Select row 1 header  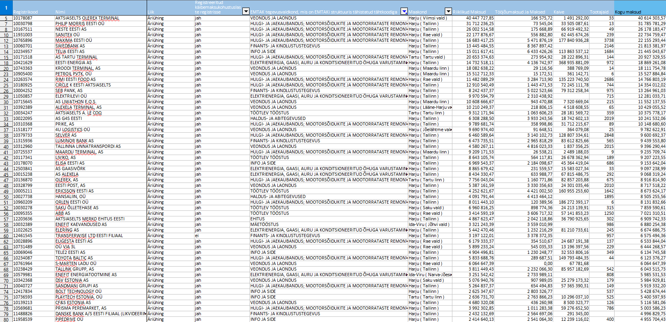6,8
